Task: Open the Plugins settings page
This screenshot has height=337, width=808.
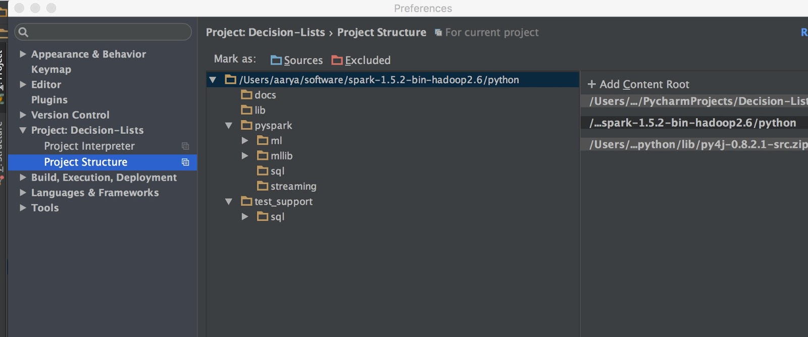Action: pyautogui.click(x=49, y=100)
